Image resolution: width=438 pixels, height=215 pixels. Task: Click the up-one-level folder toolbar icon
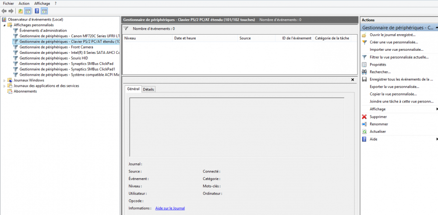click(20, 11)
